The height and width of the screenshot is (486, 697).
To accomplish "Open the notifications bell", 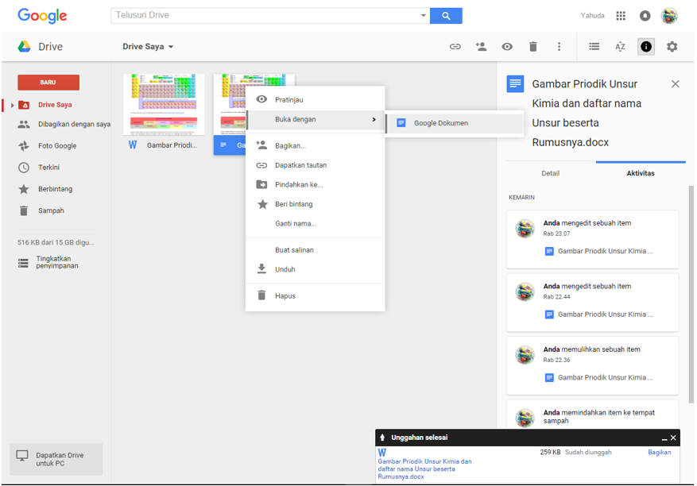I will coord(645,16).
